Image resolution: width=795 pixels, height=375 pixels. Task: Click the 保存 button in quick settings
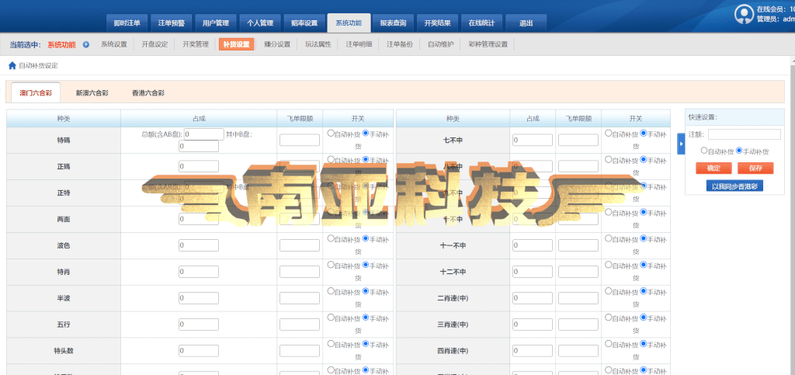coord(755,168)
